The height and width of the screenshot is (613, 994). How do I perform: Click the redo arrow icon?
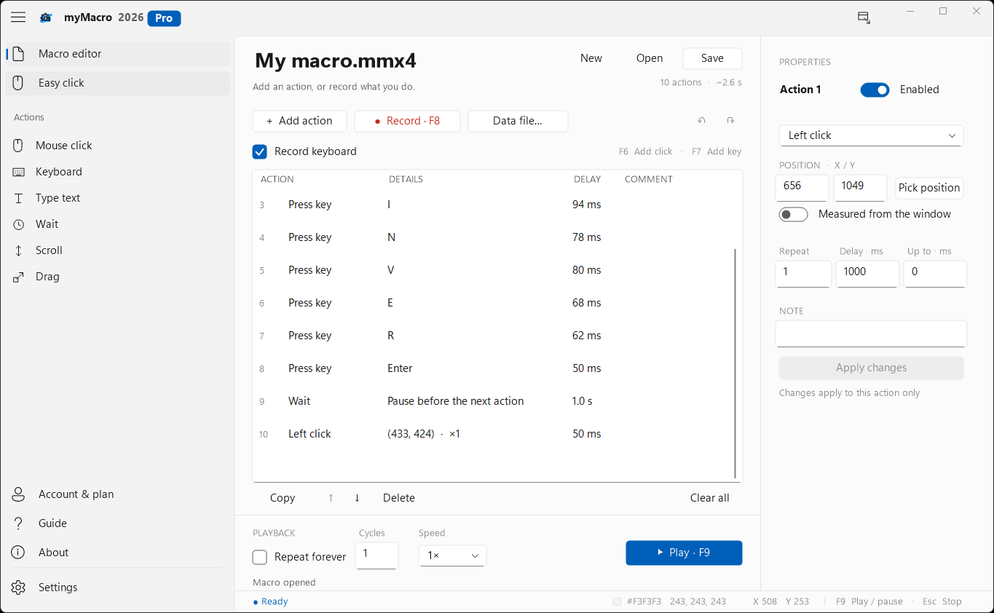tap(730, 121)
